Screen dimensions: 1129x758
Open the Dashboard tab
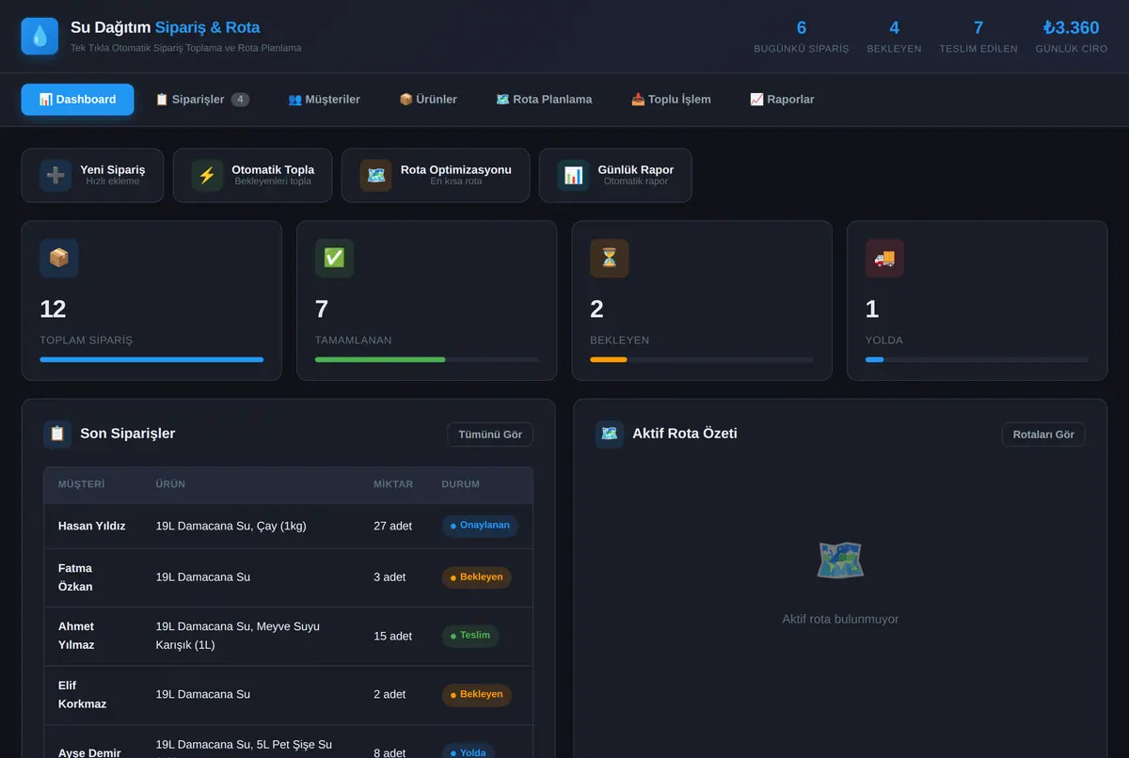click(77, 99)
